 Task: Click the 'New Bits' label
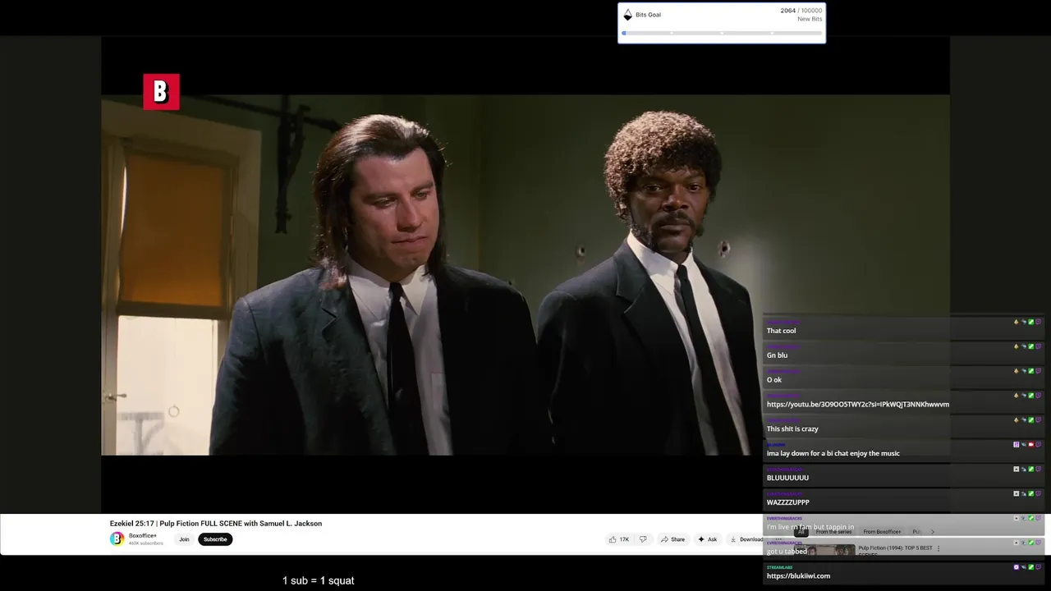pyautogui.click(x=810, y=19)
